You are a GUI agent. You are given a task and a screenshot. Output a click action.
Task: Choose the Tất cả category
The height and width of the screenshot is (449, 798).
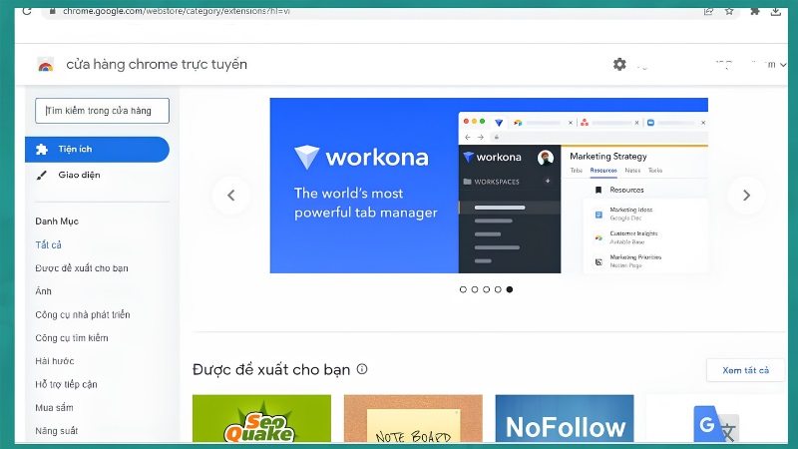[x=48, y=244]
